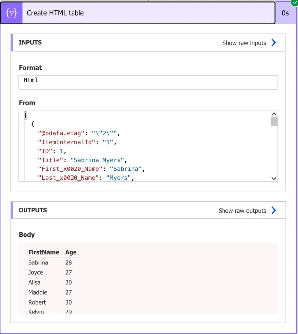
Task: Open the Show raw outputs link
Action: tap(242, 211)
